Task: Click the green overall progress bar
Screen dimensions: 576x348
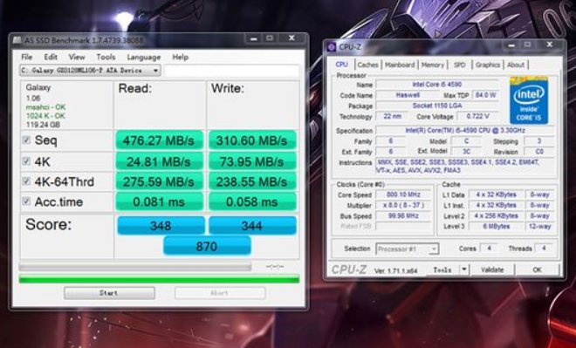Action: pyautogui.click(x=159, y=279)
